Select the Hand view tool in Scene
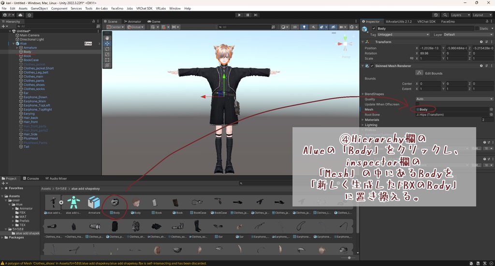The height and width of the screenshot is (266, 495). [107, 38]
